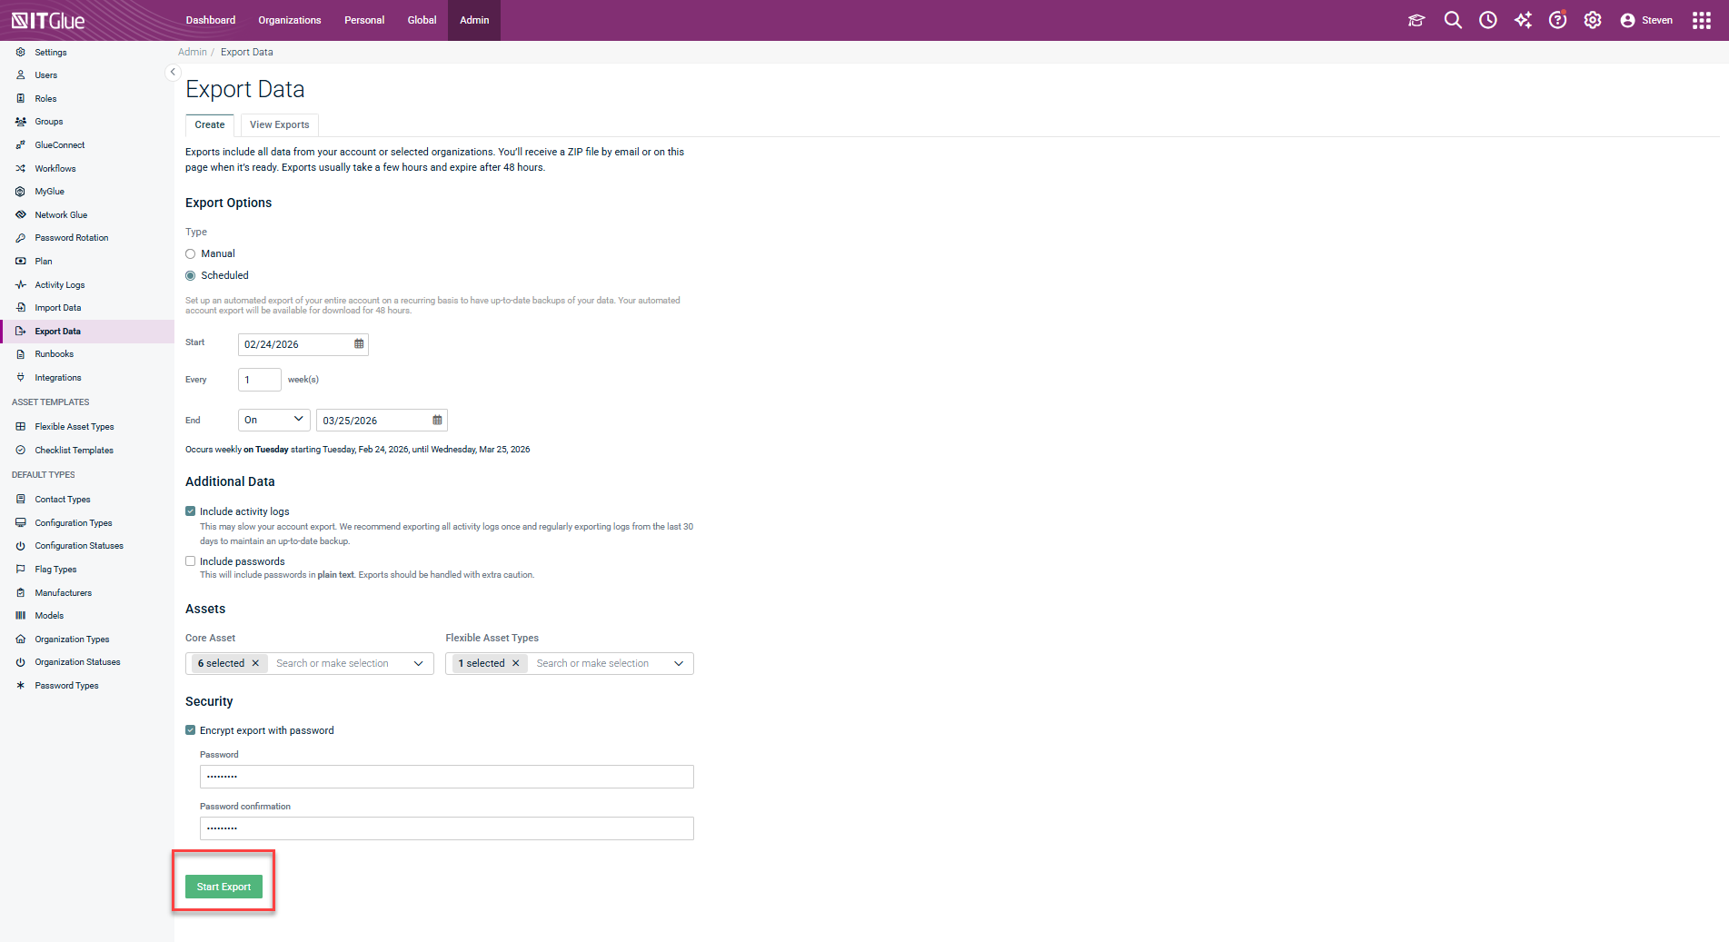Viewport: 1729px width, 942px height.
Task: Click the search magnifier icon in header
Action: coord(1453,20)
